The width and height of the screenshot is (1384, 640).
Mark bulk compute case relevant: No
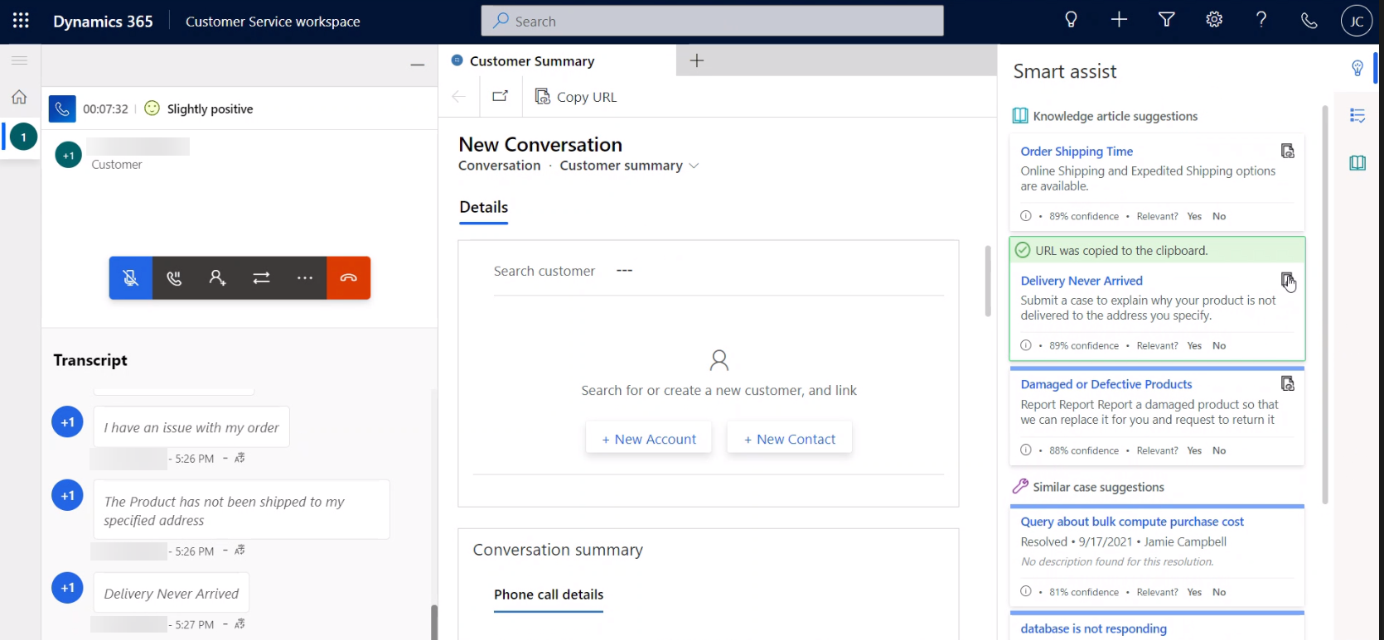tap(1219, 592)
